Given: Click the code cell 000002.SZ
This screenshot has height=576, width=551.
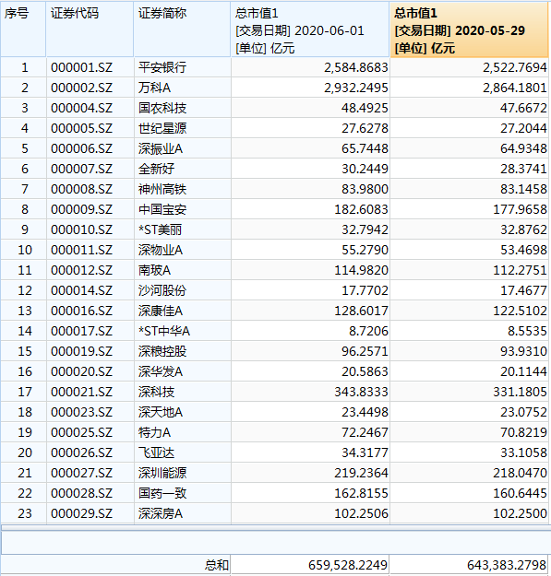Looking at the screenshot, I should [90, 88].
